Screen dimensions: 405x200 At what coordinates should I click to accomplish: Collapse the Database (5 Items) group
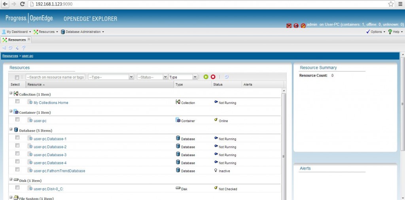(11, 129)
